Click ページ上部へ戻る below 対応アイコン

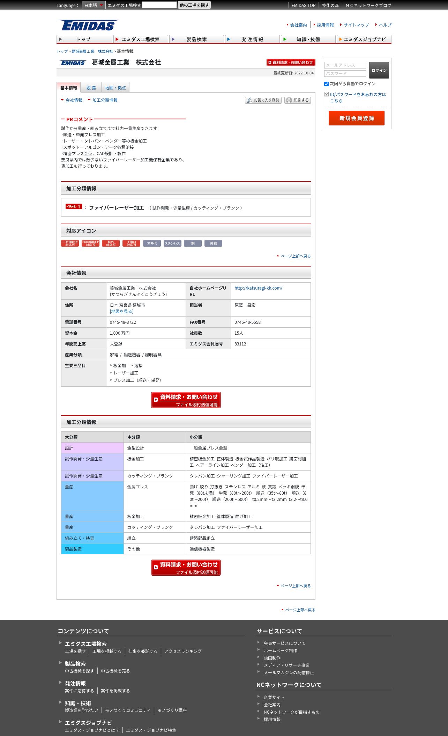coord(296,256)
